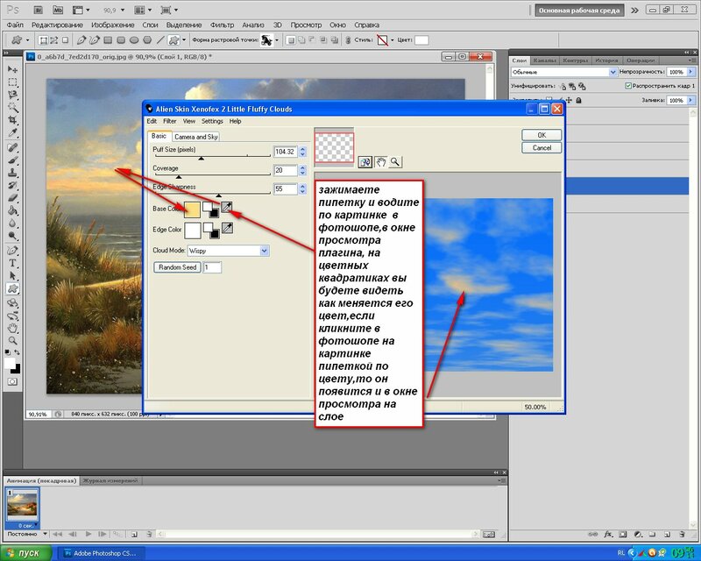Select the Move tool in Photoshop toolbar
Viewport: 701px width, 561px height.
(x=12, y=69)
